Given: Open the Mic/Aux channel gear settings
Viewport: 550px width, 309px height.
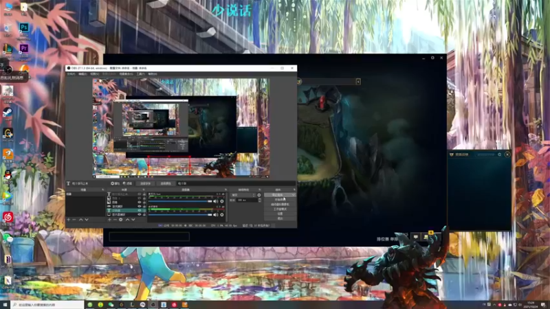Looking at the screenshot, I should point(221,201).
